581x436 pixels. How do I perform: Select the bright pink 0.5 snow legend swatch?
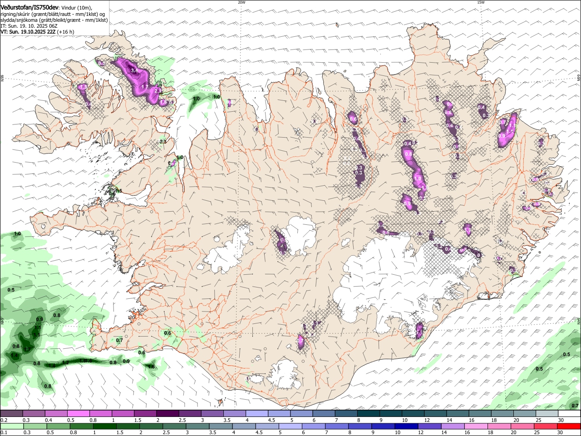tap(78, 413)
